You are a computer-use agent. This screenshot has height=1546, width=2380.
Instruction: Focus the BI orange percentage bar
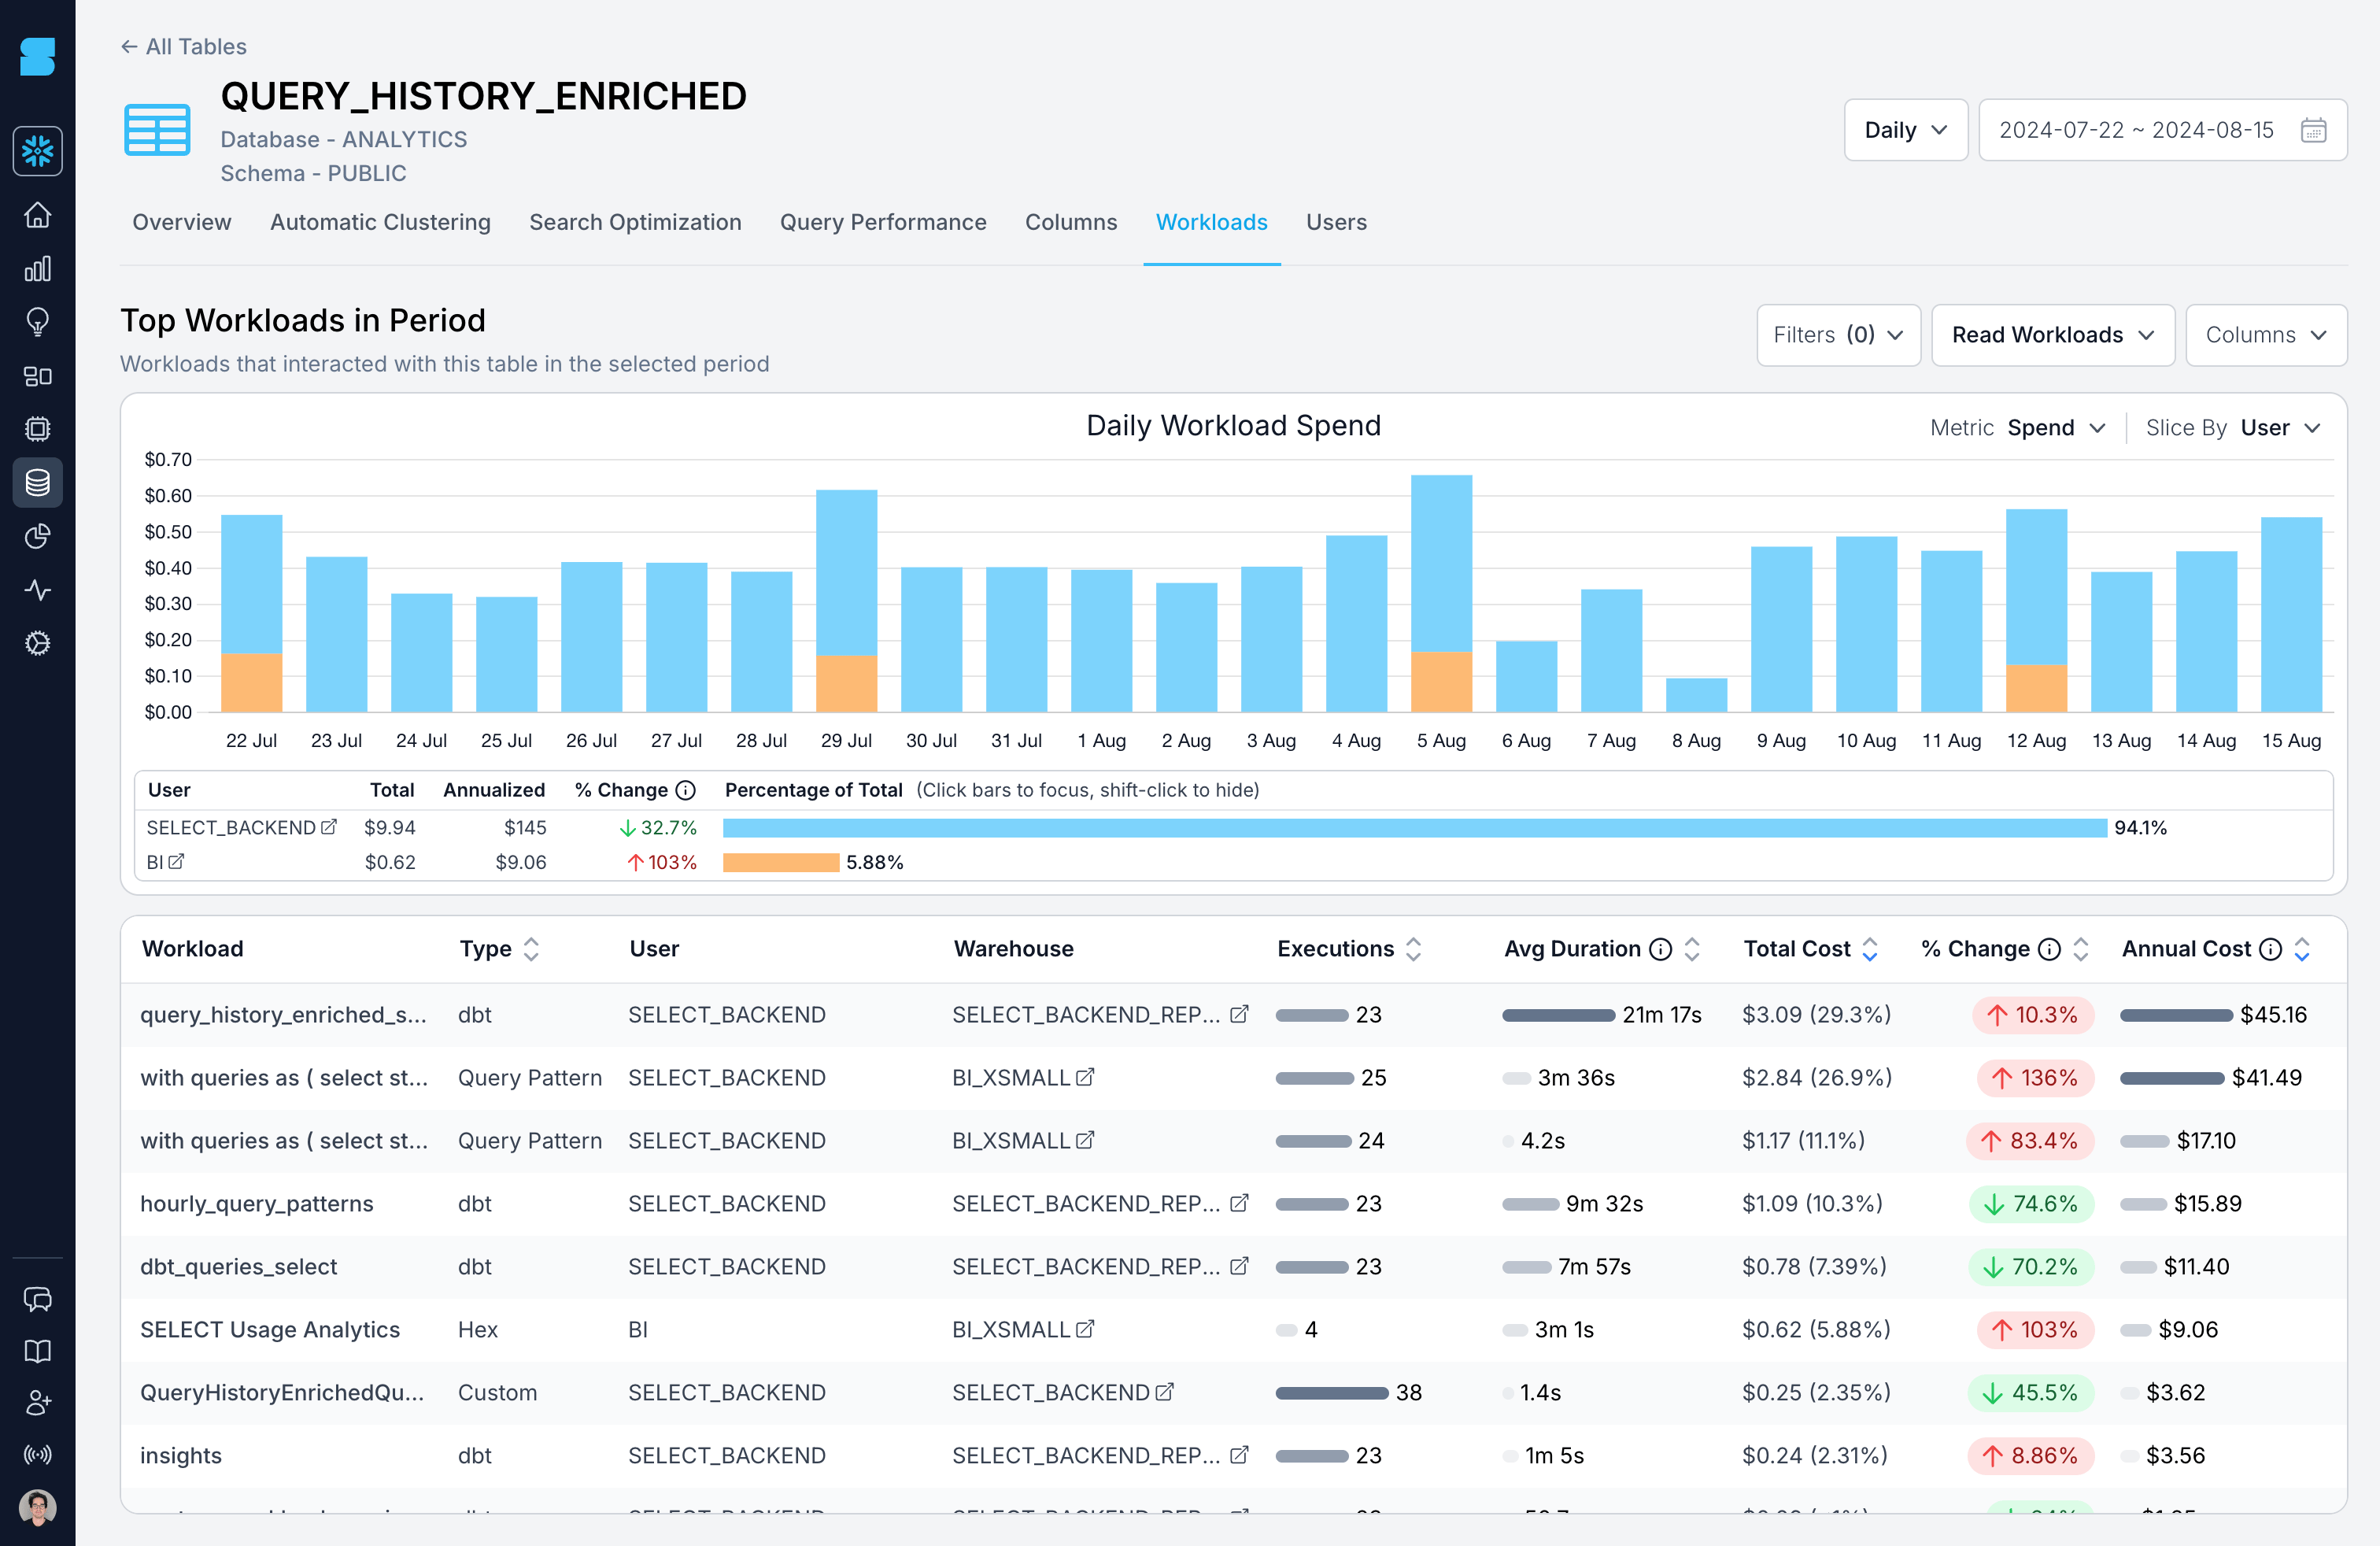(x=781, y=862)
